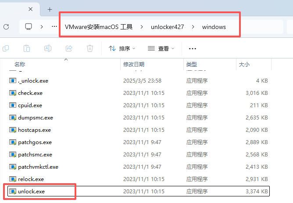Click the Share toolbar icon
This screenshot has height=203, width=293.
[x=69, y=48]
